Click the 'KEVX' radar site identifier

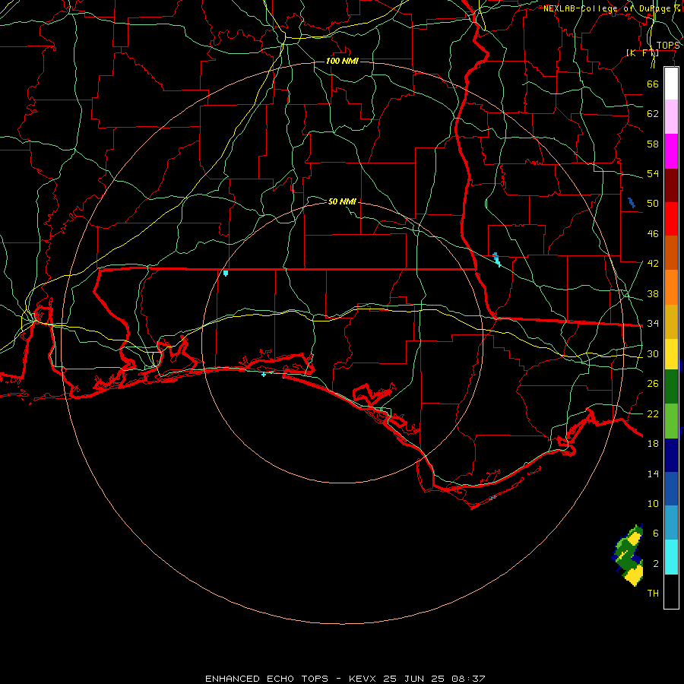pos(362,679)
